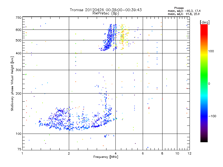Click the y-axis tick label '200'
The width and height of the screenshot is (223, 167).
(x=18, y=94)
